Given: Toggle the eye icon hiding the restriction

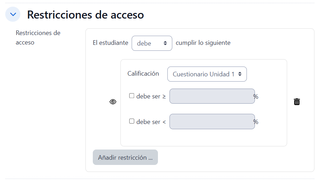Looking at the screenshot, I should [x=113, y=102].
